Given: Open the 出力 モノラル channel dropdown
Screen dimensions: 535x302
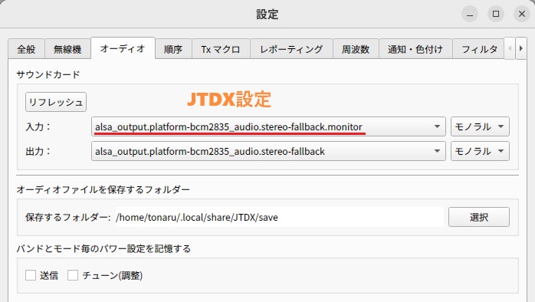Looking at the screenshot, I should coord(480,151).
